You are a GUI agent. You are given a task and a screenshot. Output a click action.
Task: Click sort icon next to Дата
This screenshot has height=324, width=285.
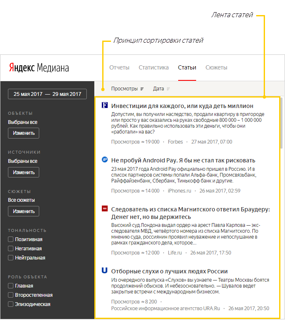tap(168, 89)
